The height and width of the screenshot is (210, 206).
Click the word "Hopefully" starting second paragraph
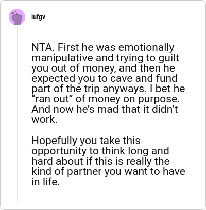[x=55, y=141]
